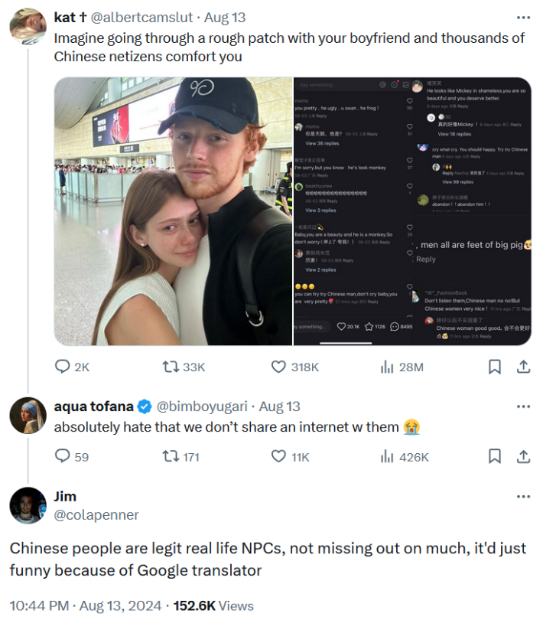Bookmark aqua tofana's reply
This screenshot has width=543, height=620.
pos(495,456)
